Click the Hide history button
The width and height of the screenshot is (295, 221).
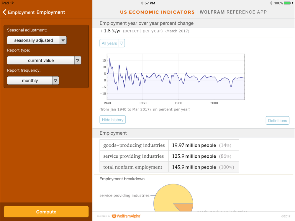point(112,120)
